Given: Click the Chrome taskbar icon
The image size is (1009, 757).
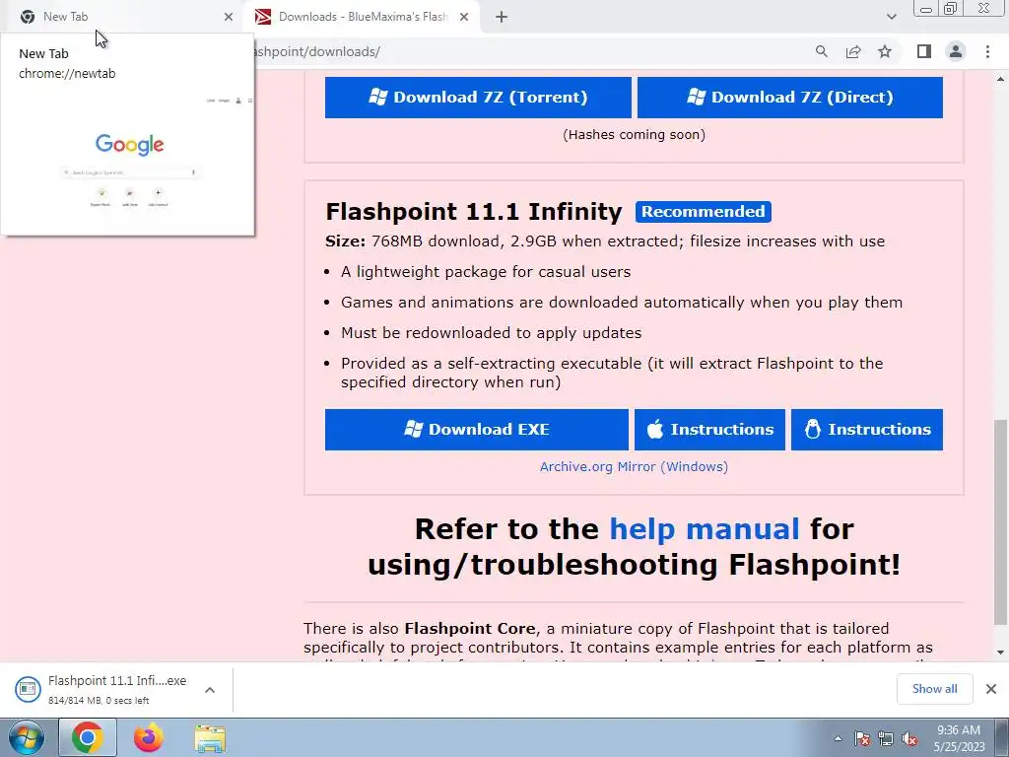Looking at the screenshot, I should click(x=88, y=737).
